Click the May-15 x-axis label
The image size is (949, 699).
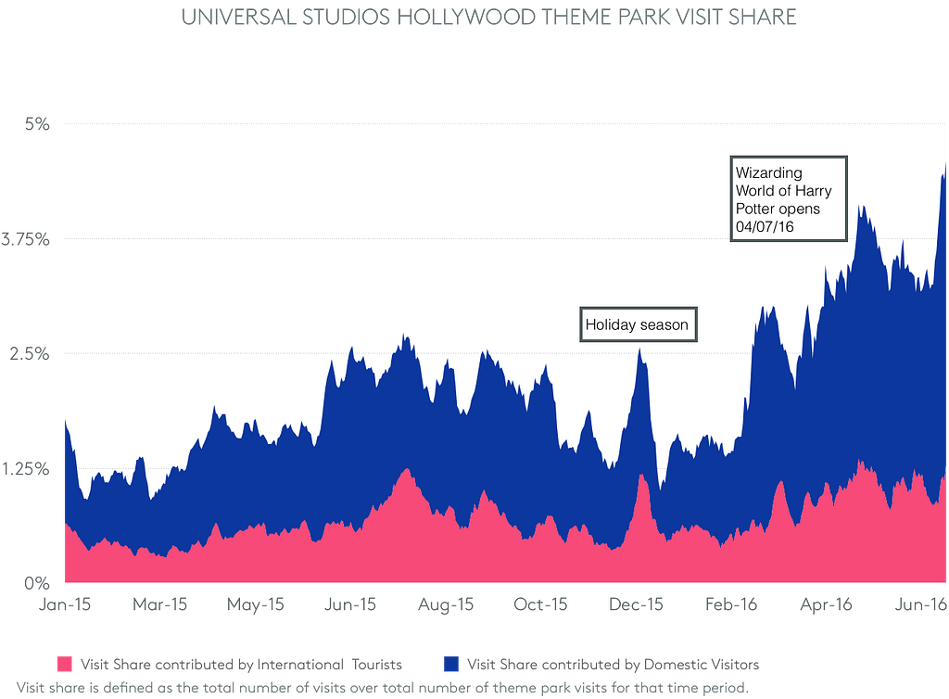pyautogui.click(x=256, y=604)
